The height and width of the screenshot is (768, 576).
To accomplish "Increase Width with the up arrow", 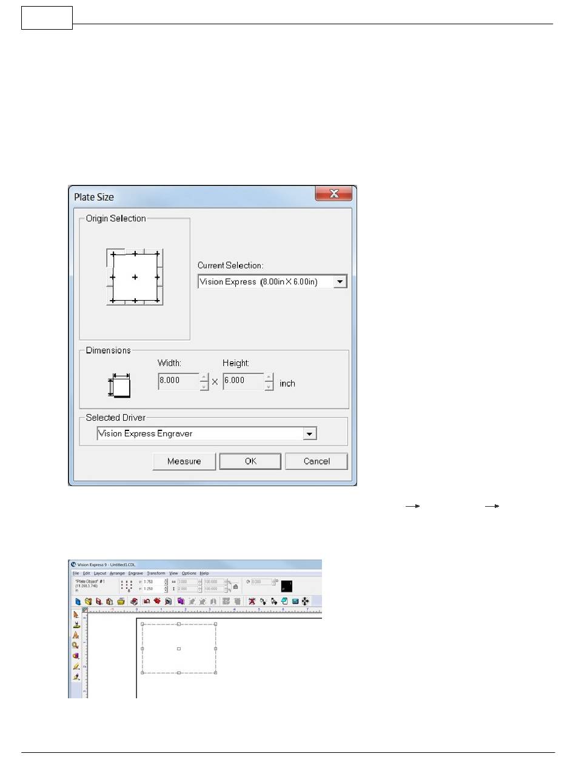I will pos(204,378).
